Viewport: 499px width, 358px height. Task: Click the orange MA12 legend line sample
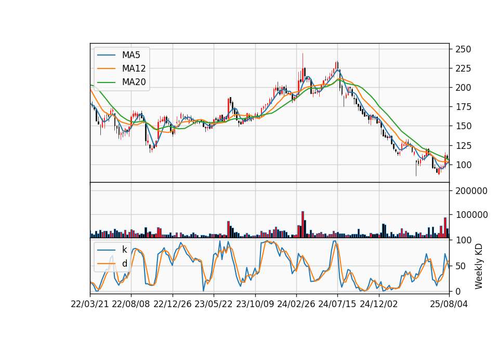(106, 68)
